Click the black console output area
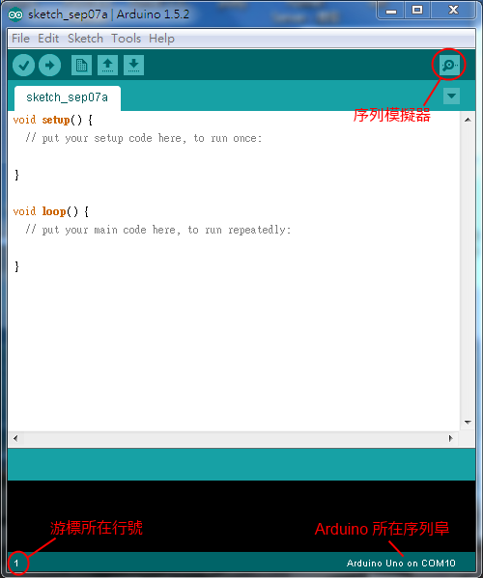 click(241, 516)
